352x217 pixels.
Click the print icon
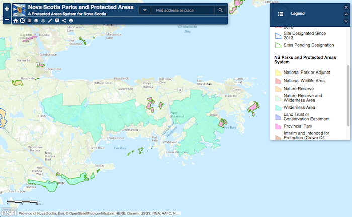pos(71,21)
